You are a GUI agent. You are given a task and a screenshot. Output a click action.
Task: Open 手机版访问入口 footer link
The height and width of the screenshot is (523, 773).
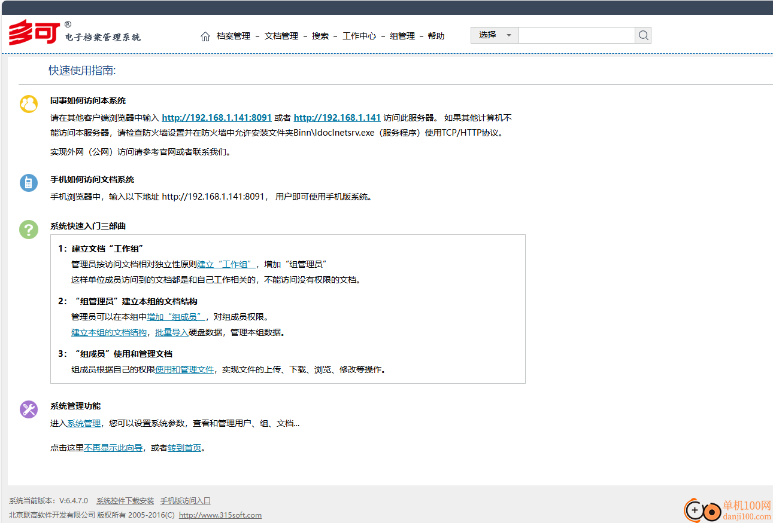pyautogui.click(x=186, y=501)
